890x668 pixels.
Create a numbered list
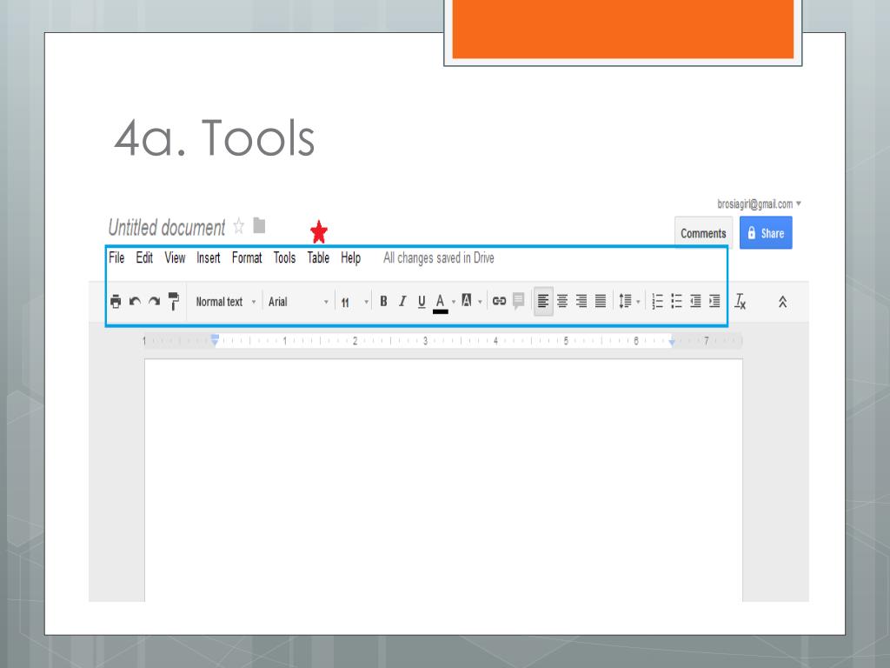point(657,301)
